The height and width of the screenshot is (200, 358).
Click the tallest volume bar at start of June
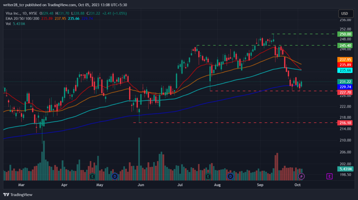(x=139, y=159)
